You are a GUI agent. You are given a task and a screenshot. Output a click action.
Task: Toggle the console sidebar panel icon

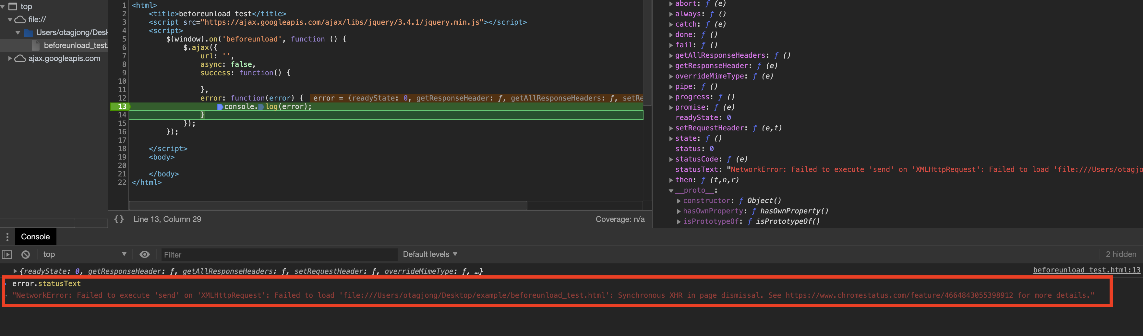click(7, 254)
